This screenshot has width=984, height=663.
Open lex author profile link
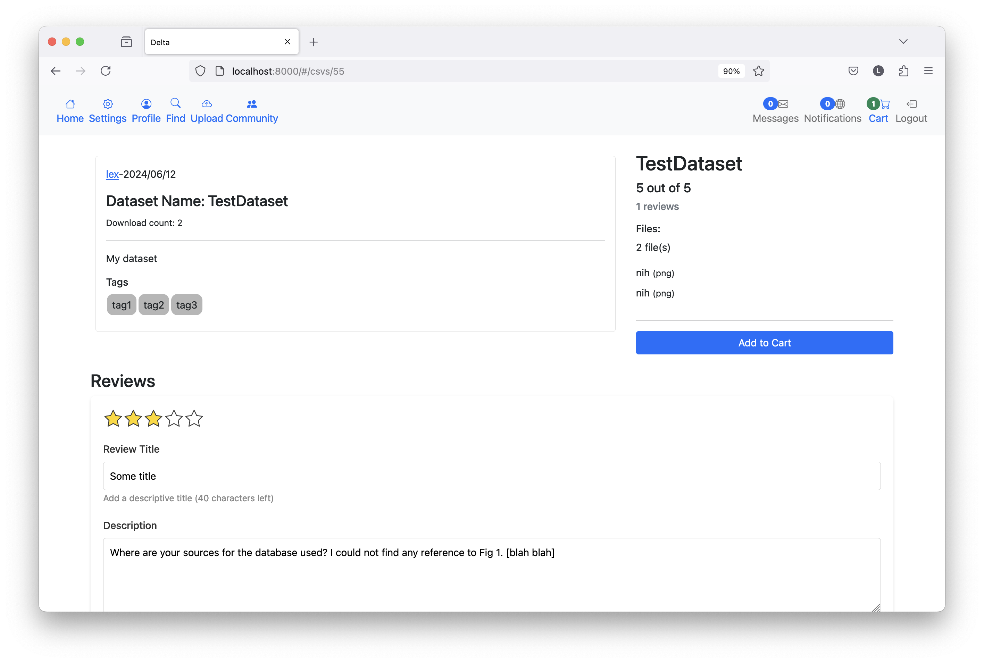click(112, 174)
